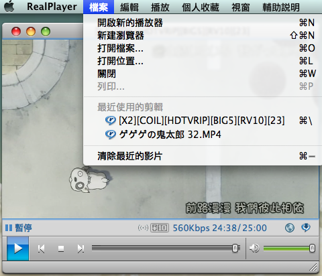322x276 pixels.
Task: Click the seek bar position knob
Action: 235,249
